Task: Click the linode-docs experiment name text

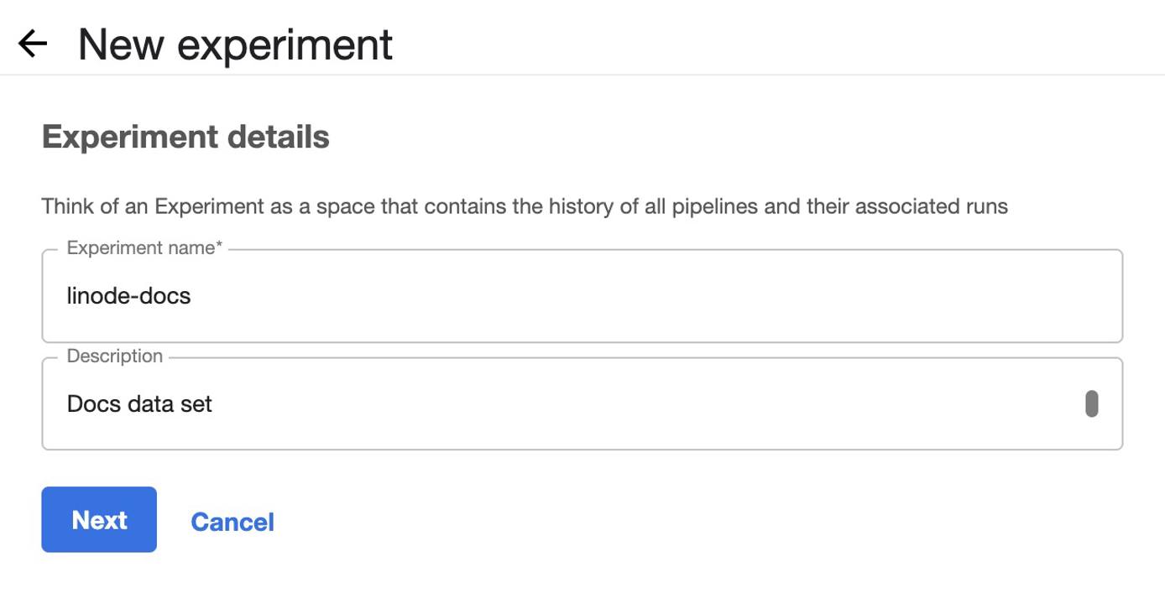Action: coord(129,295)
